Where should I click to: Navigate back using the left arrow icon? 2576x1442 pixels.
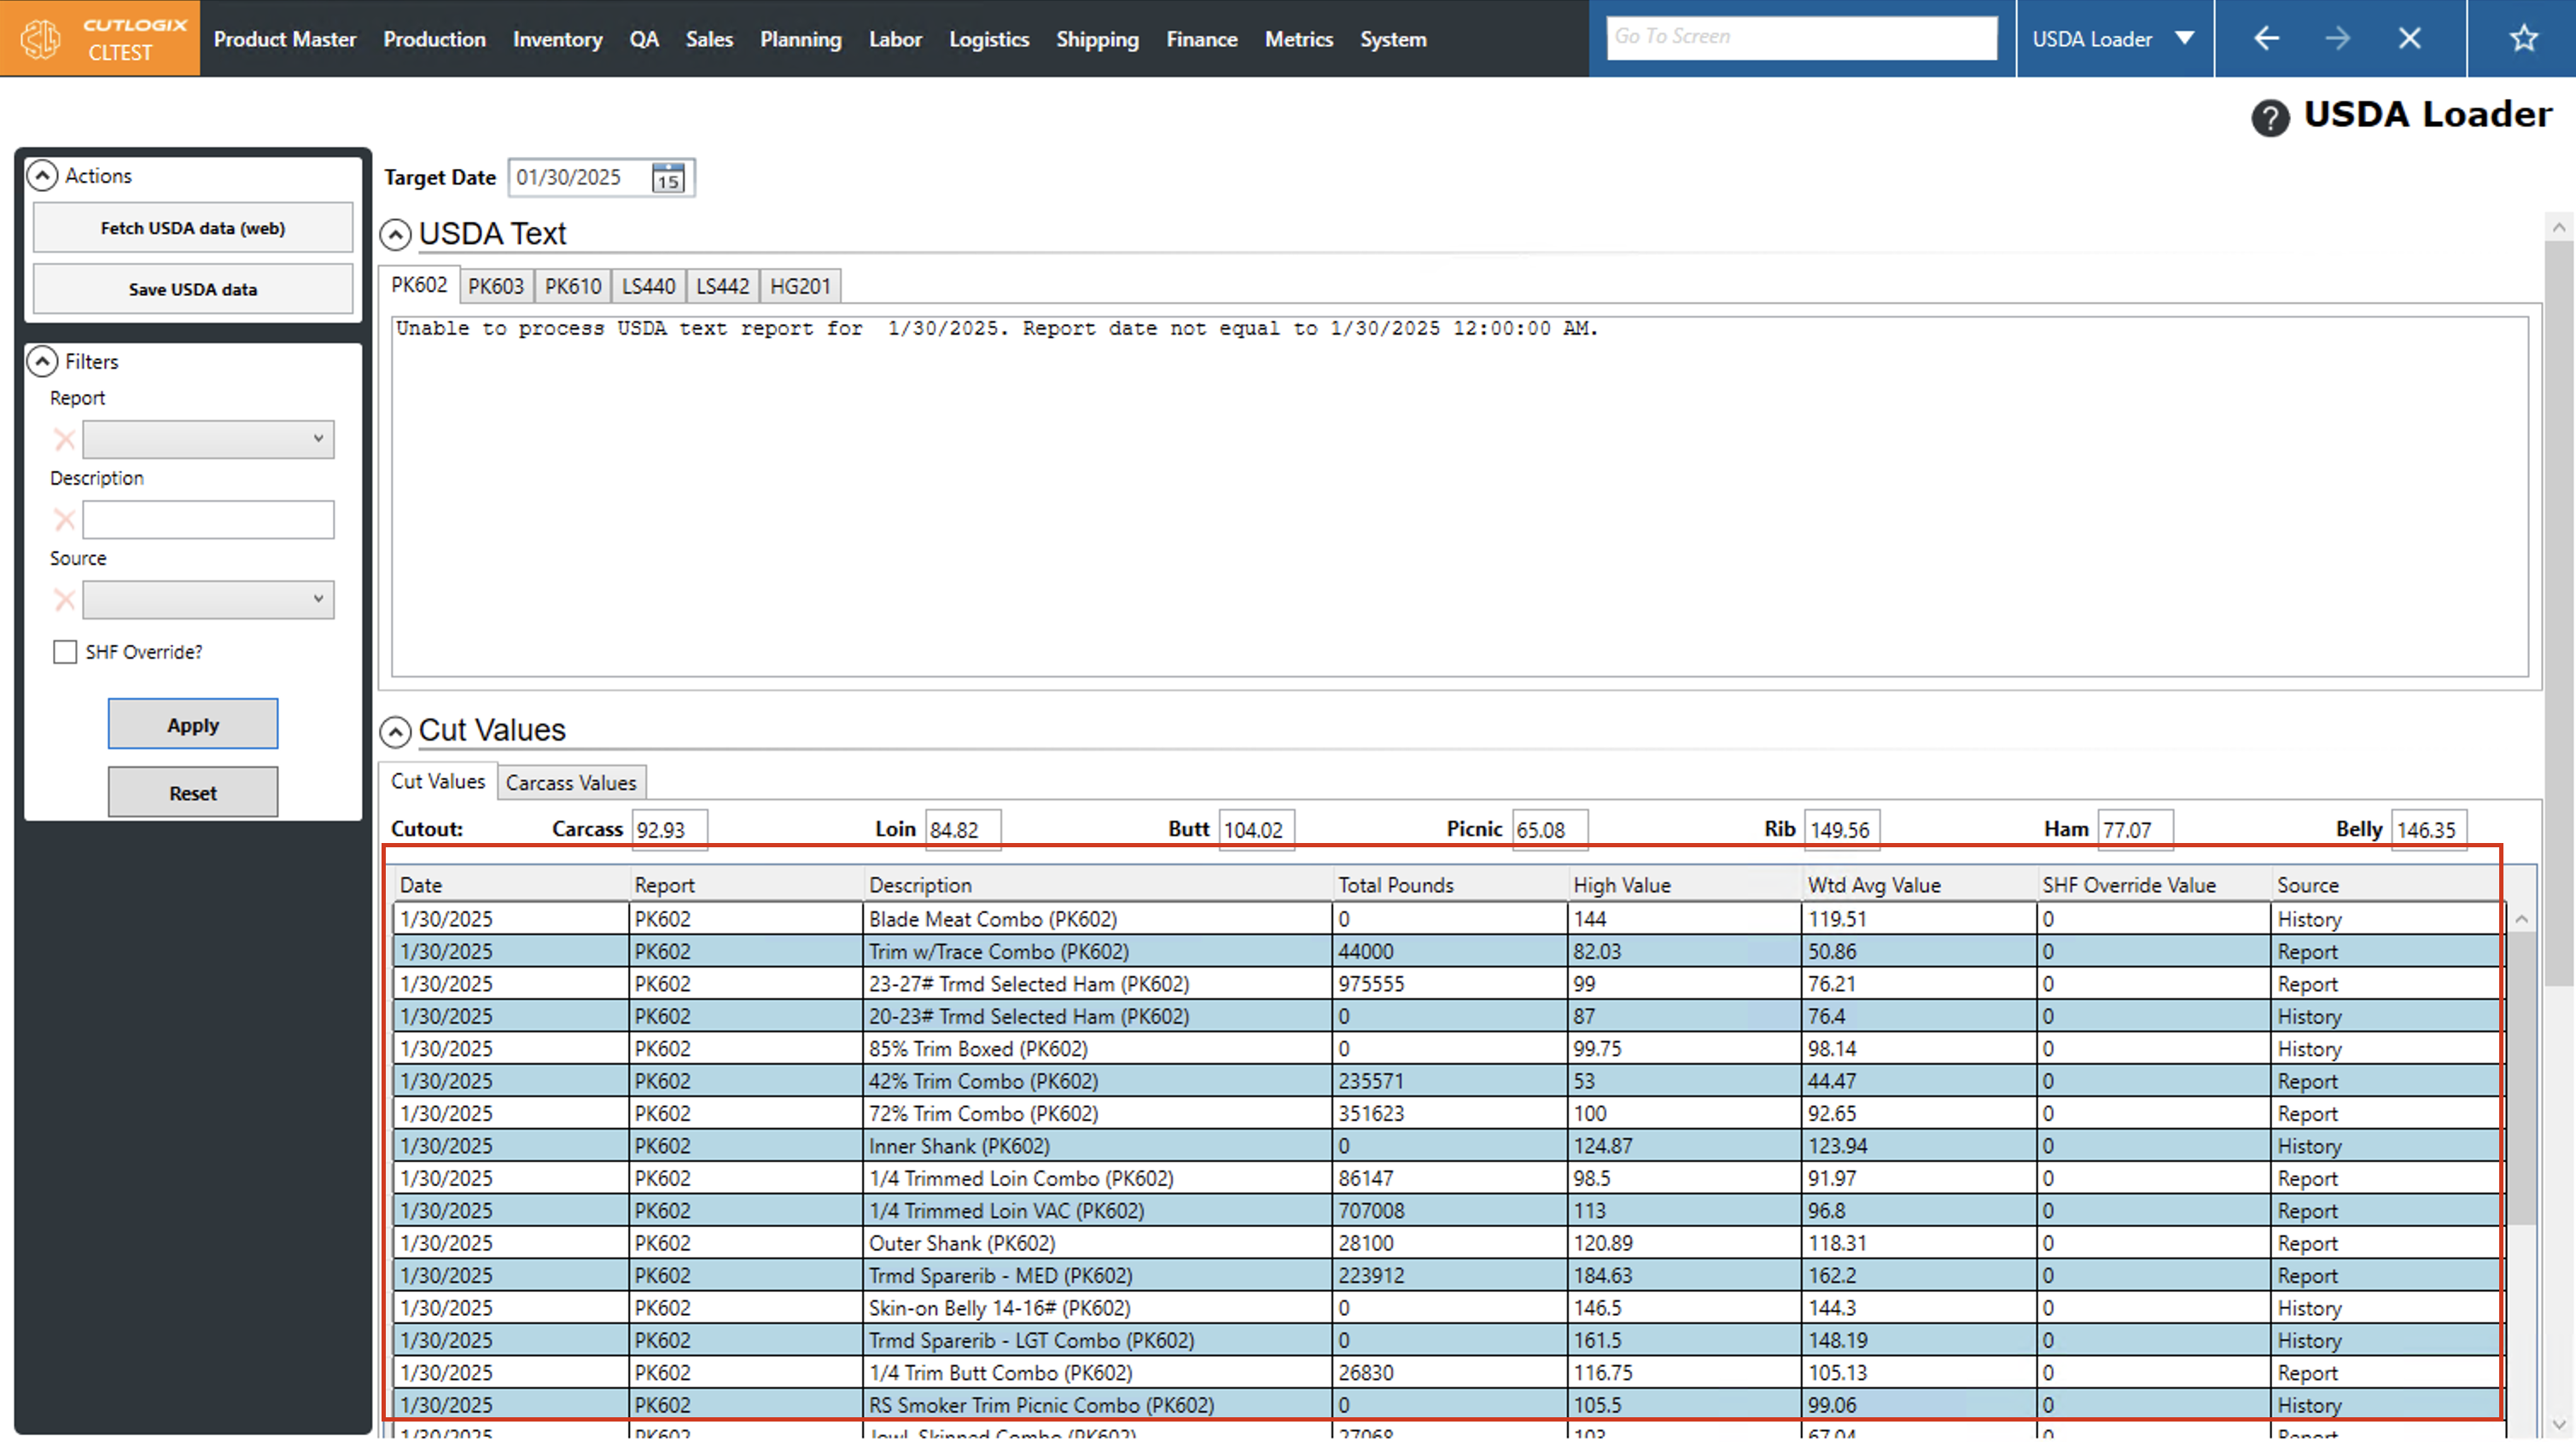2265,38
